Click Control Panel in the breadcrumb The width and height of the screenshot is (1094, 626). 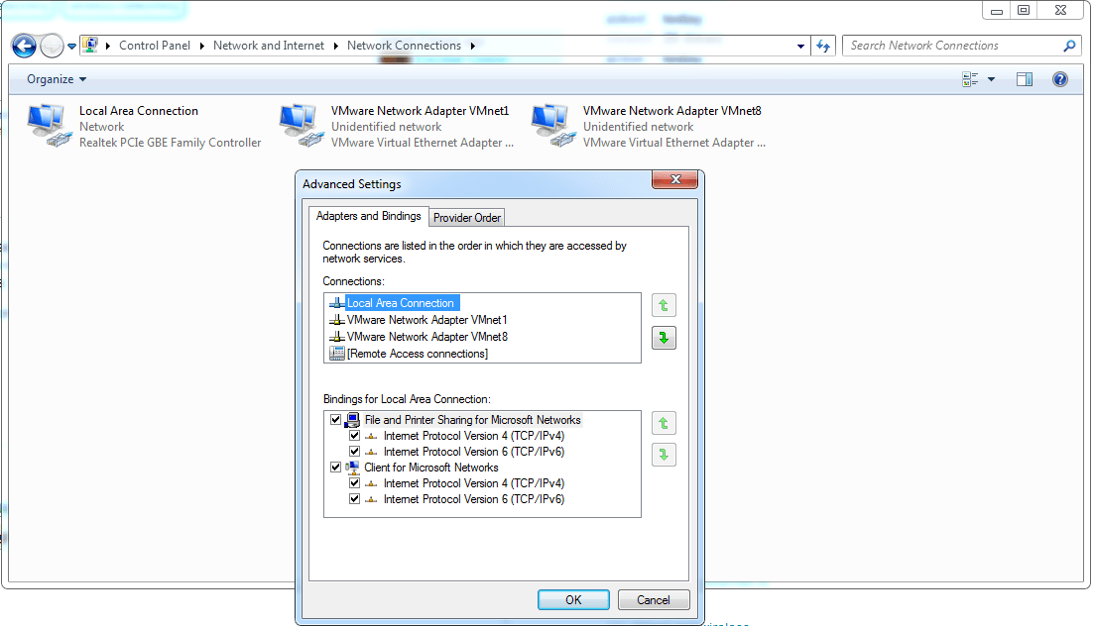pos(154,46)
